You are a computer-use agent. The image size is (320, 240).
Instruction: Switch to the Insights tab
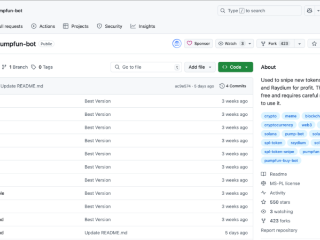(x=143, y=26)
